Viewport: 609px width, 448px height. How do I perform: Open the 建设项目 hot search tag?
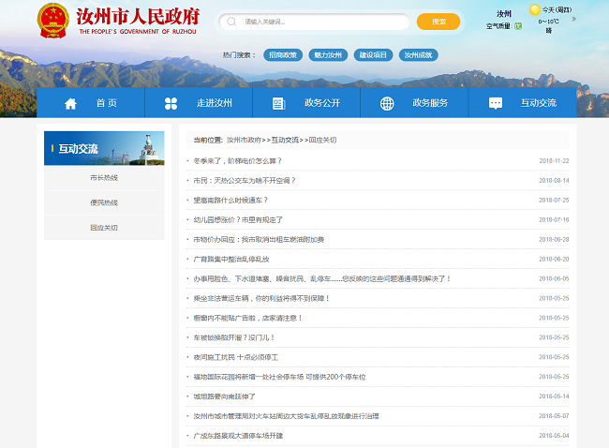click(x=373, y=55)
